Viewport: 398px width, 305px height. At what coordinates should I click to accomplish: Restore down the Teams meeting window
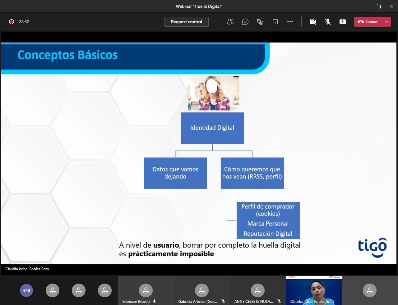379,6
